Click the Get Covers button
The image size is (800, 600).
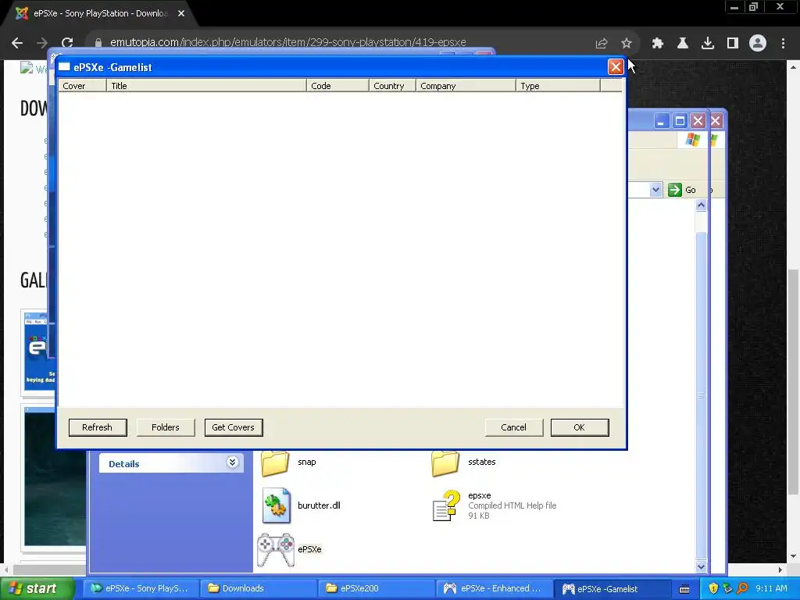(233, 427)
